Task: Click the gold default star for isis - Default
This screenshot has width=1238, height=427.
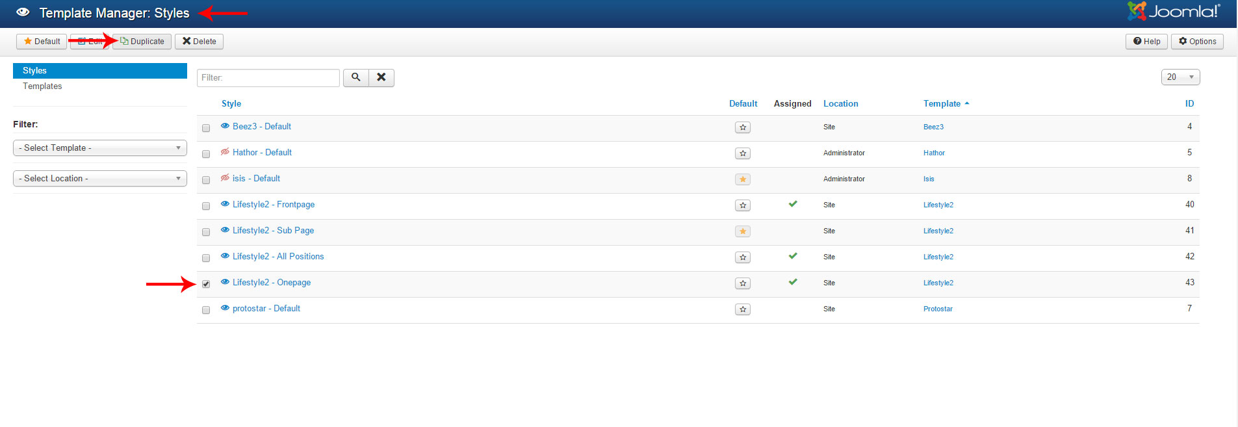Action: tap(743, 179)
